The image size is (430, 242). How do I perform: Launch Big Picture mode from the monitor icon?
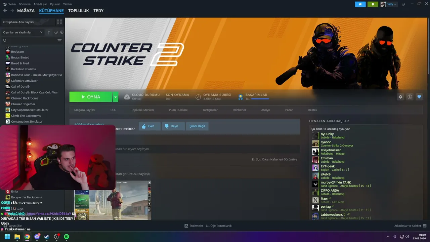tap(403, 4)
